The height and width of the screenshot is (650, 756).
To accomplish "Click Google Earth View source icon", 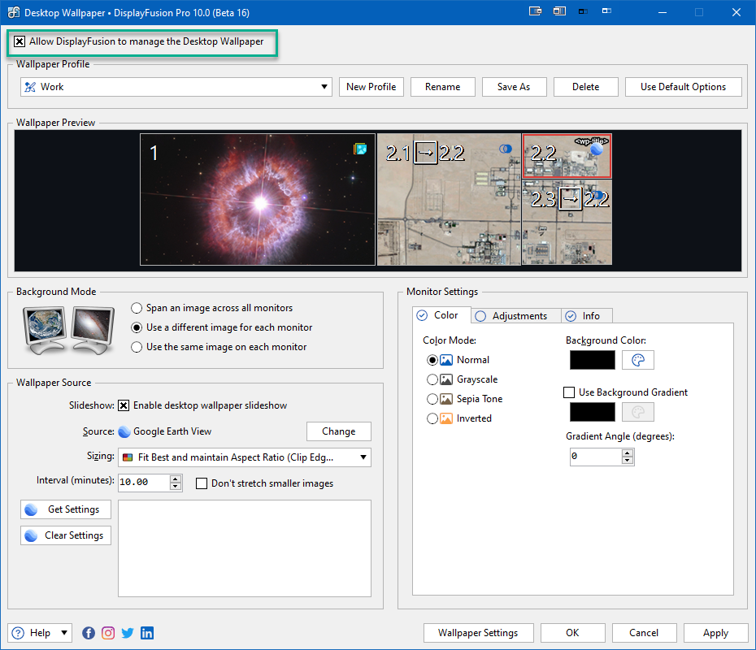I will pos(124,431).
